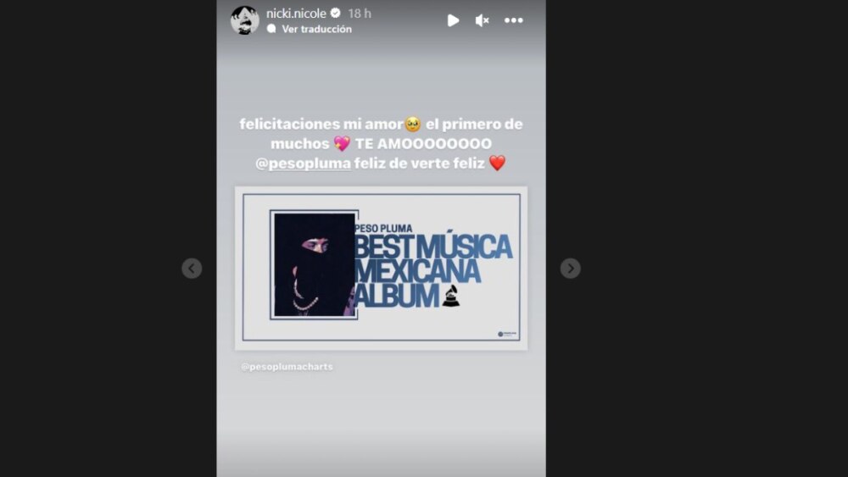Click the sparkling pink heart emoji

point(342,143)
